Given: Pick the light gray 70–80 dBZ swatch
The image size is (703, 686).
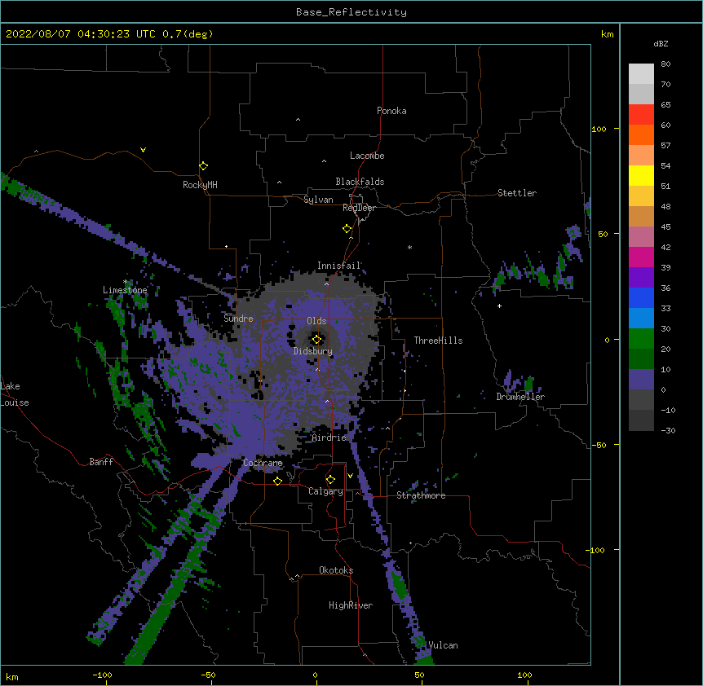Looking at the screenshot, I should tap(641, 74).
